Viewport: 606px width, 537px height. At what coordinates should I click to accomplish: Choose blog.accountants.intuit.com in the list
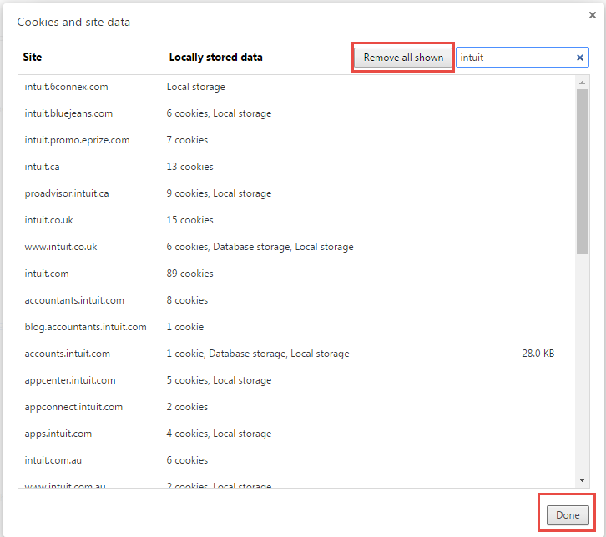pos(296,327)
